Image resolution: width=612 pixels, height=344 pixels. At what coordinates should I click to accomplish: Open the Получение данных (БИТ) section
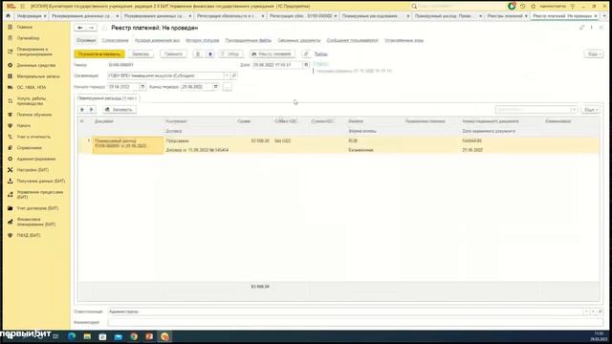40,181
